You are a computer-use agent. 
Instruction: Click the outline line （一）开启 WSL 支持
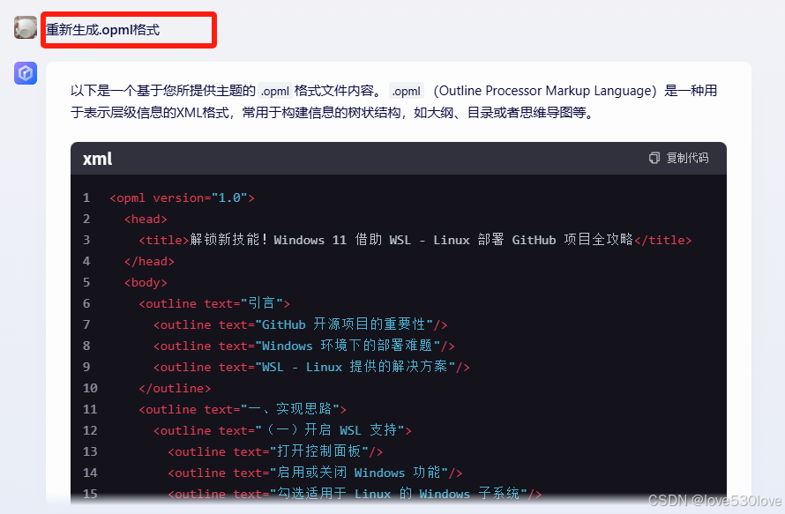(282, 430)
